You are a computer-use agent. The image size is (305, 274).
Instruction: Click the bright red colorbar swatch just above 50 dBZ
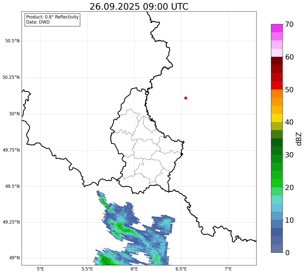tap(277, 85)
